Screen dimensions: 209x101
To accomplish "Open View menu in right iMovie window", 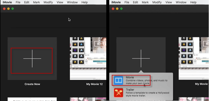I will pos(169,2).
